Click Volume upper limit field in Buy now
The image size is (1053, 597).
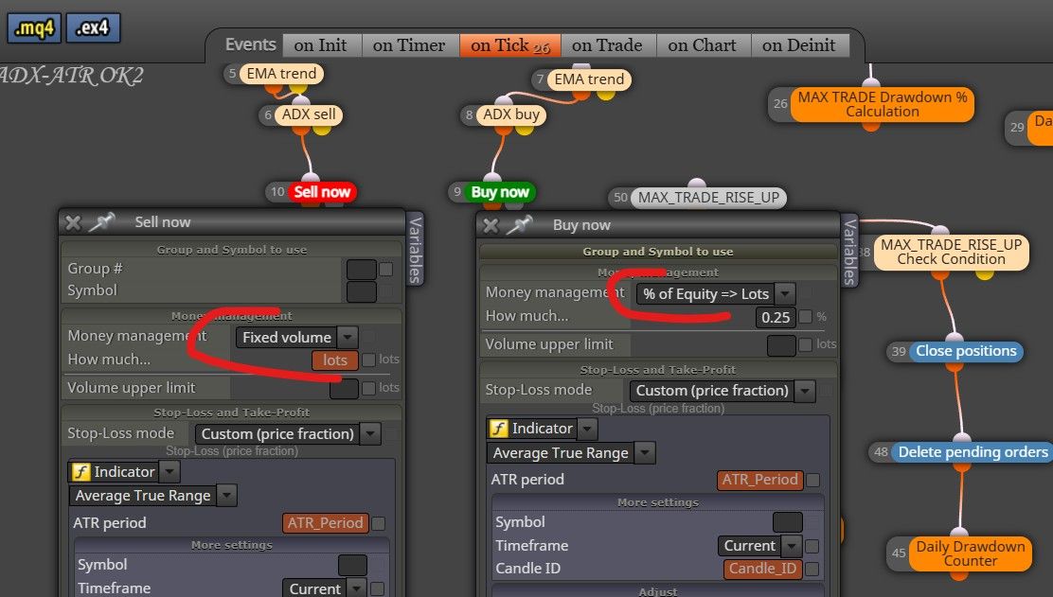click(781, 344)
